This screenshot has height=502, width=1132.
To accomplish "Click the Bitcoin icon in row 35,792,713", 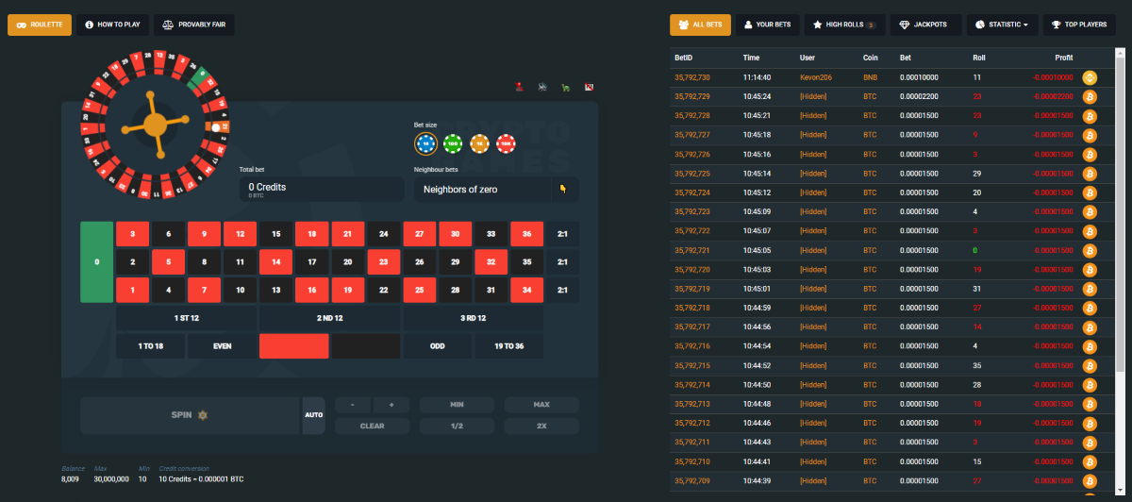I will (x=1089, y=405).
